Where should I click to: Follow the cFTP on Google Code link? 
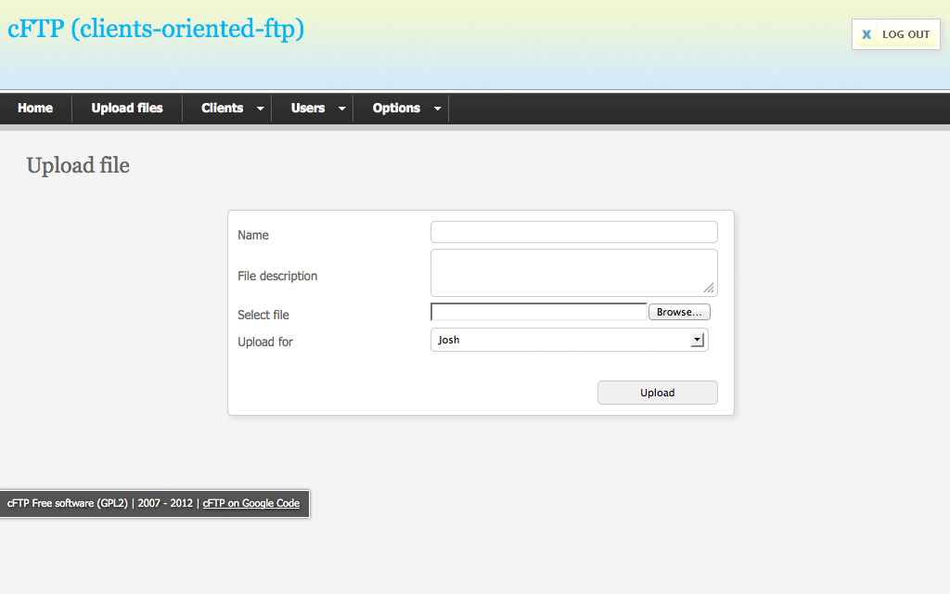250,503
